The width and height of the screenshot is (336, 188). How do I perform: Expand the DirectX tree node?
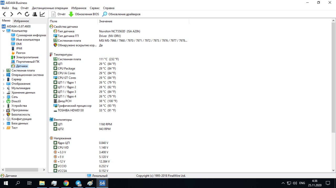(3, 101)
